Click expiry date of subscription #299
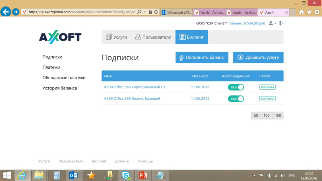Viewport: 322px width, 181px height. [200, 98]
